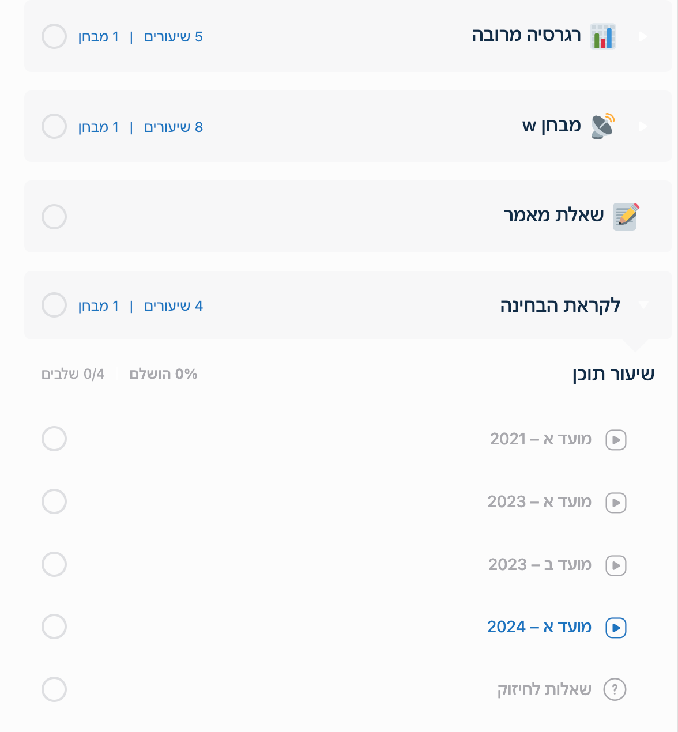The height and width of the screenshot is (732, 678).
Task: Click the play icon for מועד ב – 2023
Action: click(616, 565)
